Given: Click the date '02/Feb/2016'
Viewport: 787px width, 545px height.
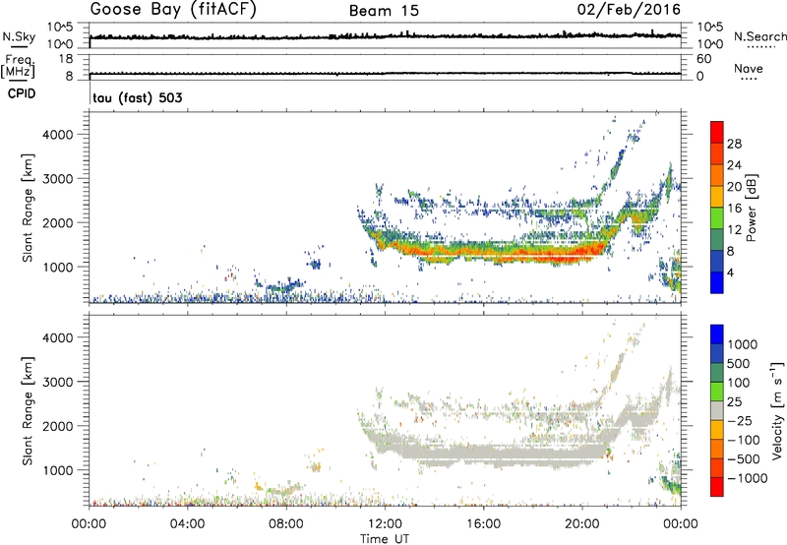Looking at the screenshot, I should (x=629, y=10).
